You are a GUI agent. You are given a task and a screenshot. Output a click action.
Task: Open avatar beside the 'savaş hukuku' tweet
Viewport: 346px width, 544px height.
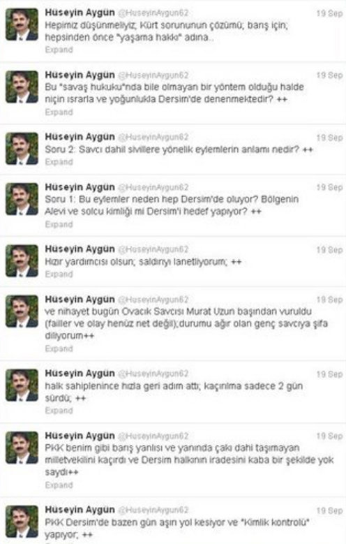click(x=22, y=87)
